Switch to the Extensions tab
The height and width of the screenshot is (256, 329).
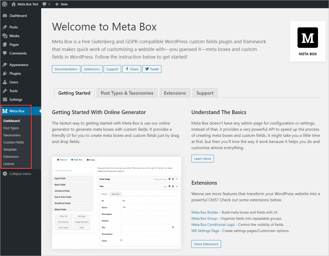(x=175, y=93)
